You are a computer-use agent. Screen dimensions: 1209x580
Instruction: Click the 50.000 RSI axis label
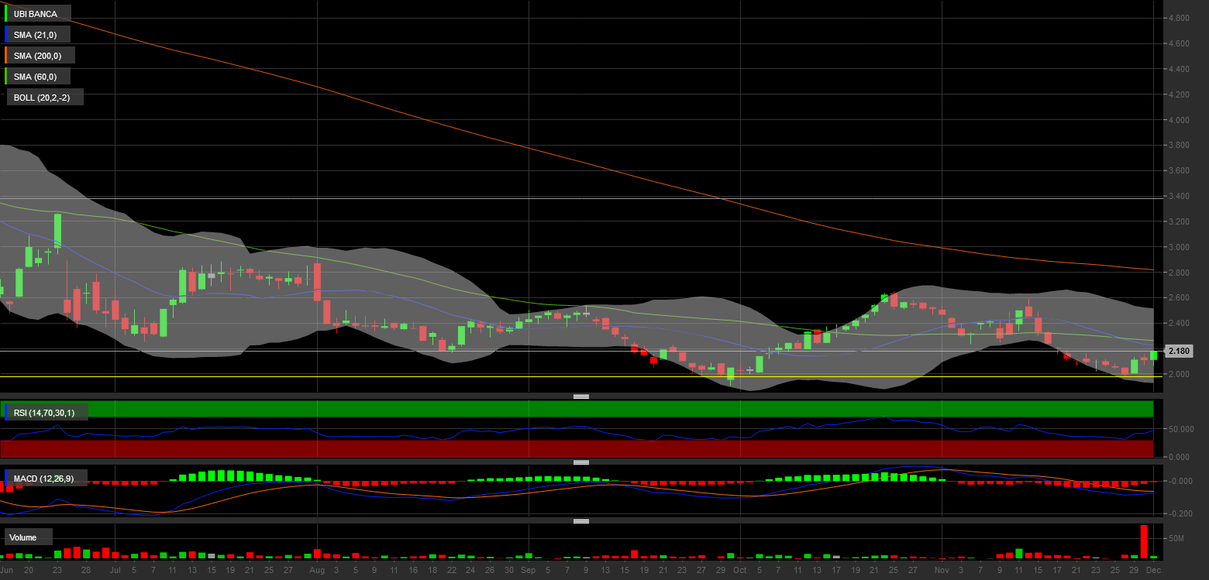coord(1180,429)
